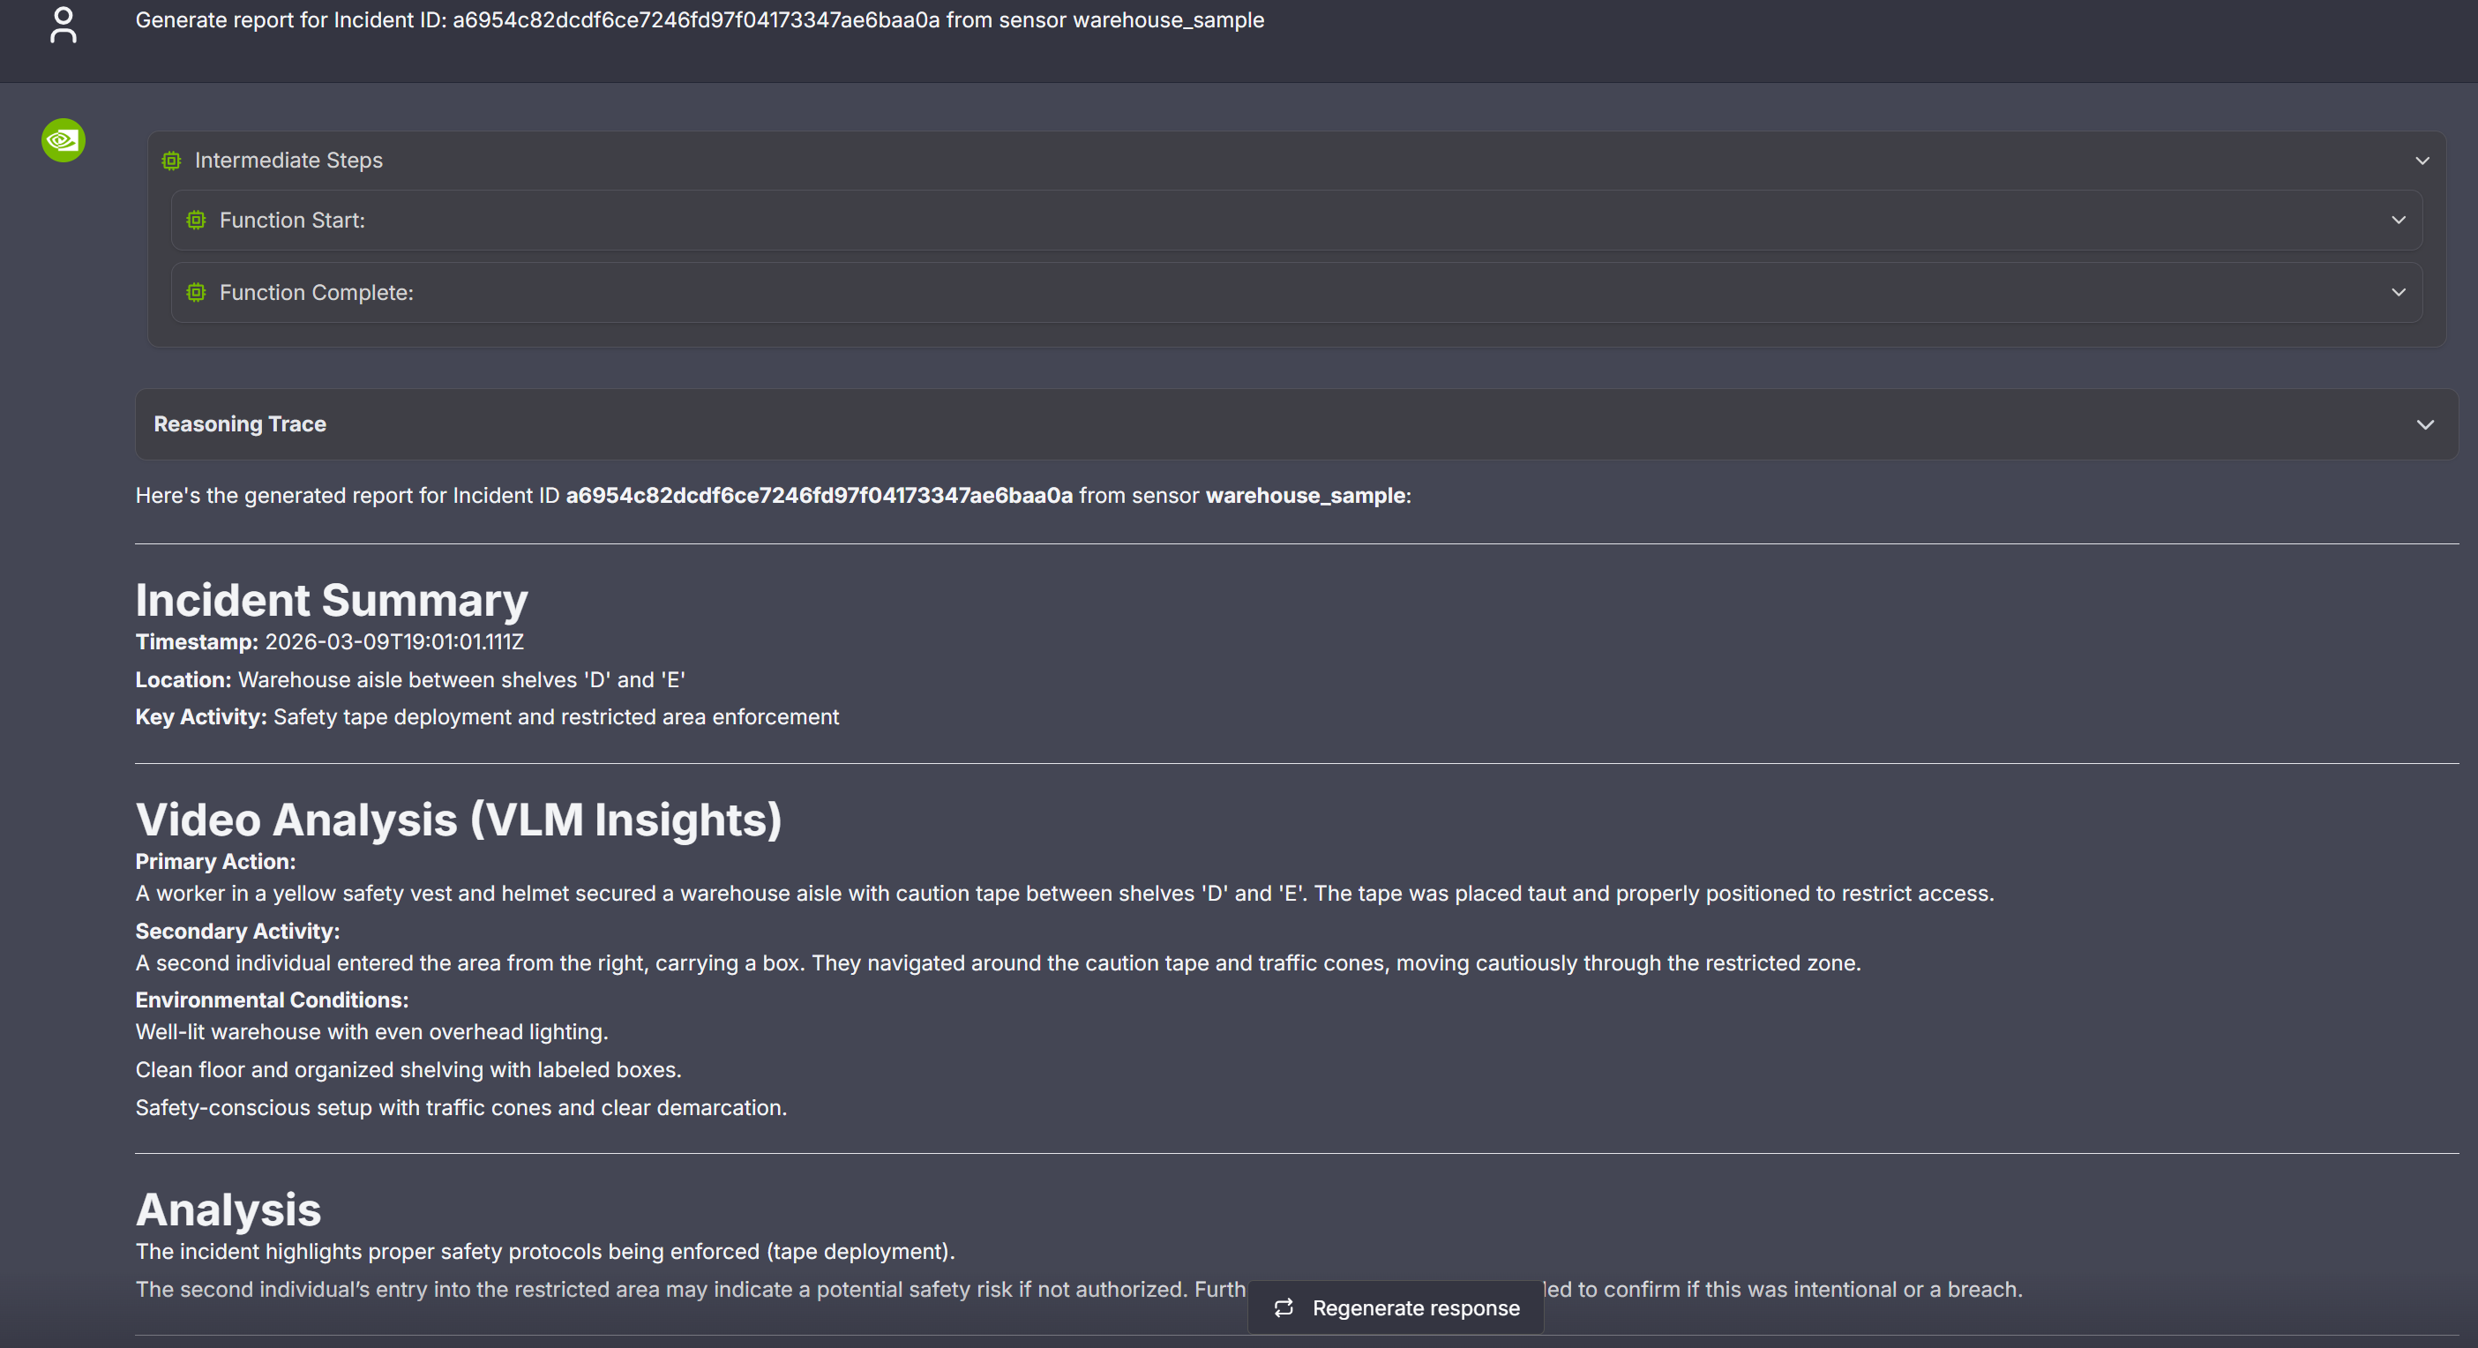Image resolution: width=2478 pixels, height=1348 pixels.
Task: Click the regenerate arrows icon
Action: (x=1284, y=1307)
